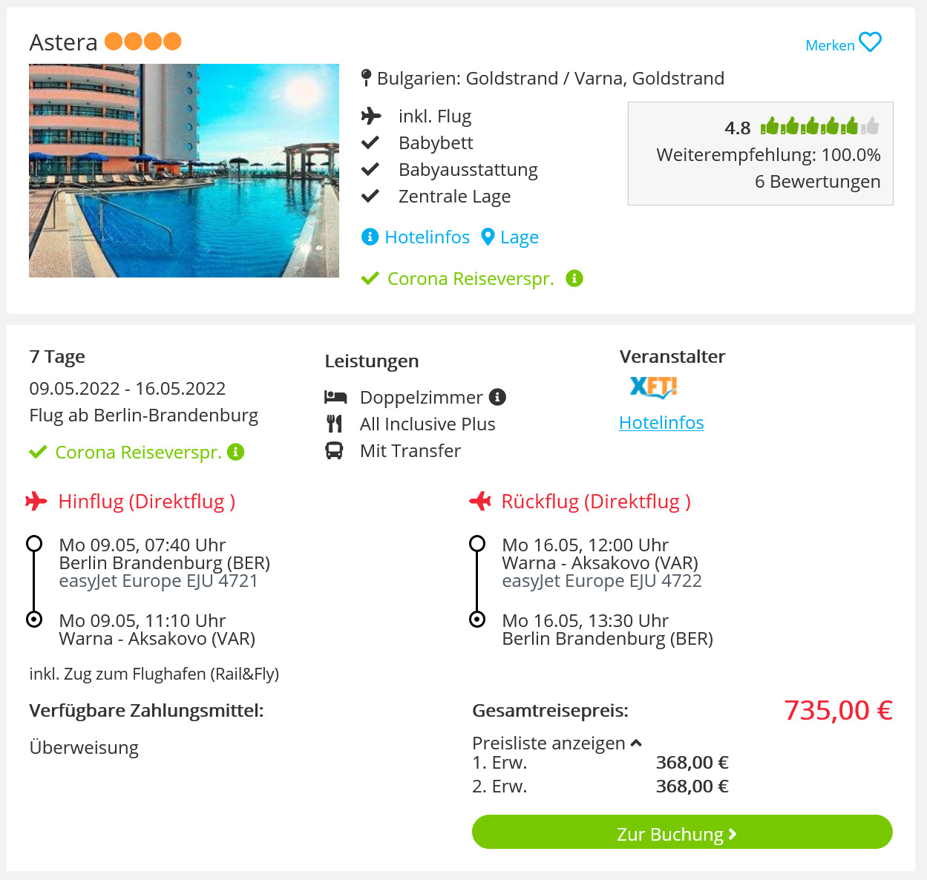
Task: Click the 6 Bewertungen reviews text
Action: point(817,182)
